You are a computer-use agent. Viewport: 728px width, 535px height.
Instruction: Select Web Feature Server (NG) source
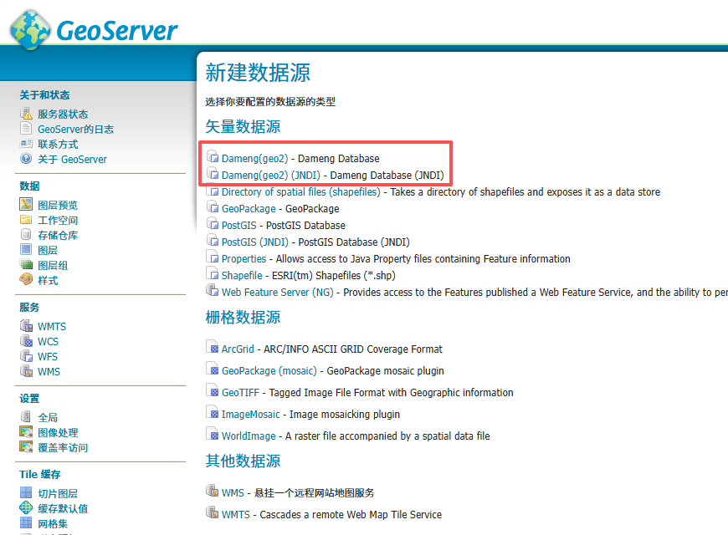[278, 293]
